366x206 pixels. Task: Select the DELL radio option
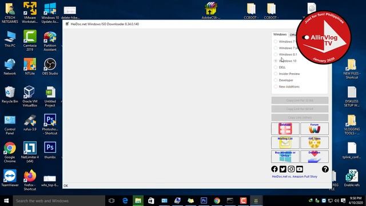pos(276,68)
